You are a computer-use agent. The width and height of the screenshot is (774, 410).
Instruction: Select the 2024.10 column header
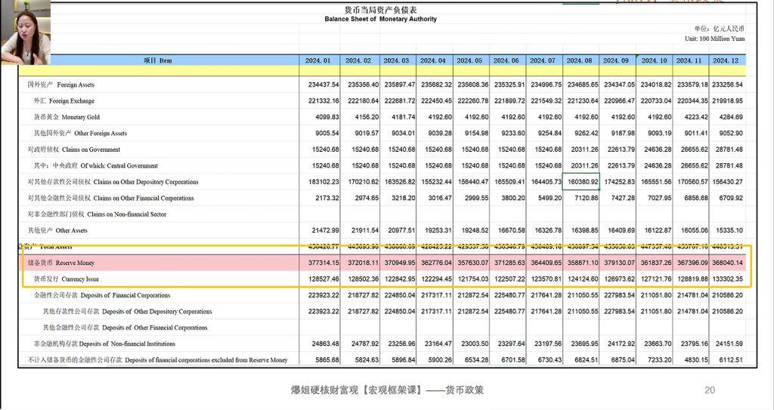[x=655, y=60]
